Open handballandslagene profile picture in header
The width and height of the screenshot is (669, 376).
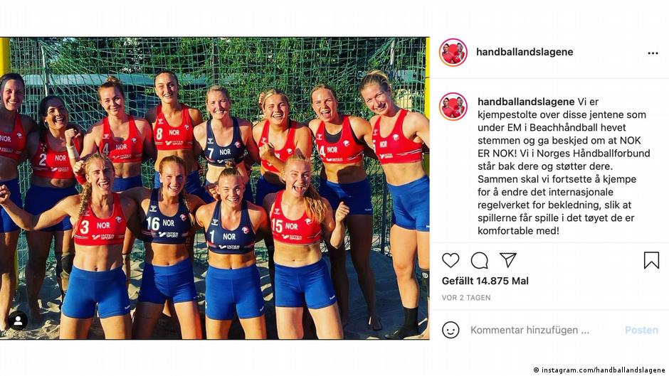(453, 53)
